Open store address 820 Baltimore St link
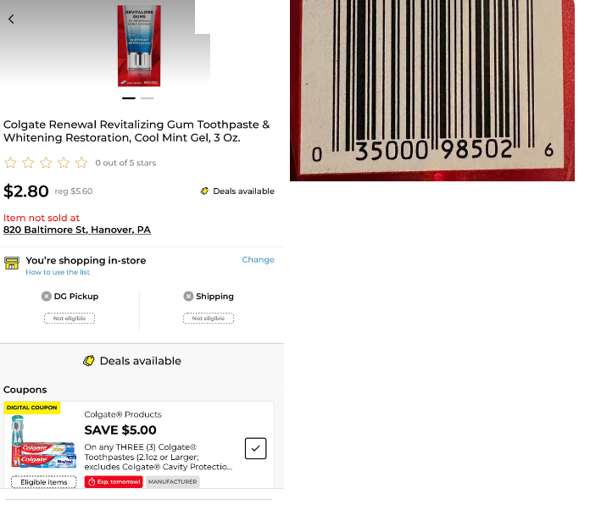 (77, 230)
